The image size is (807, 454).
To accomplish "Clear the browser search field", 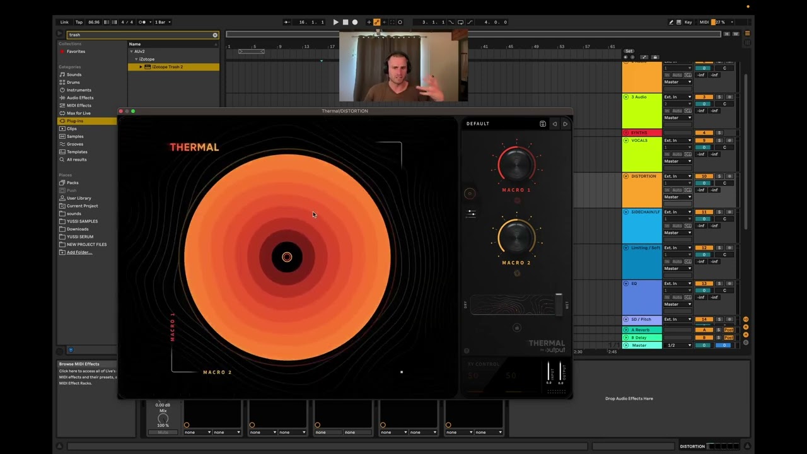I will (x=215, y=35).
